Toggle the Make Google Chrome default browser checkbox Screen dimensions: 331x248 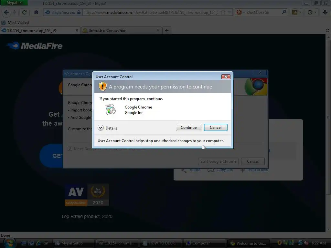pyautogui.click(x=70, y=149)
